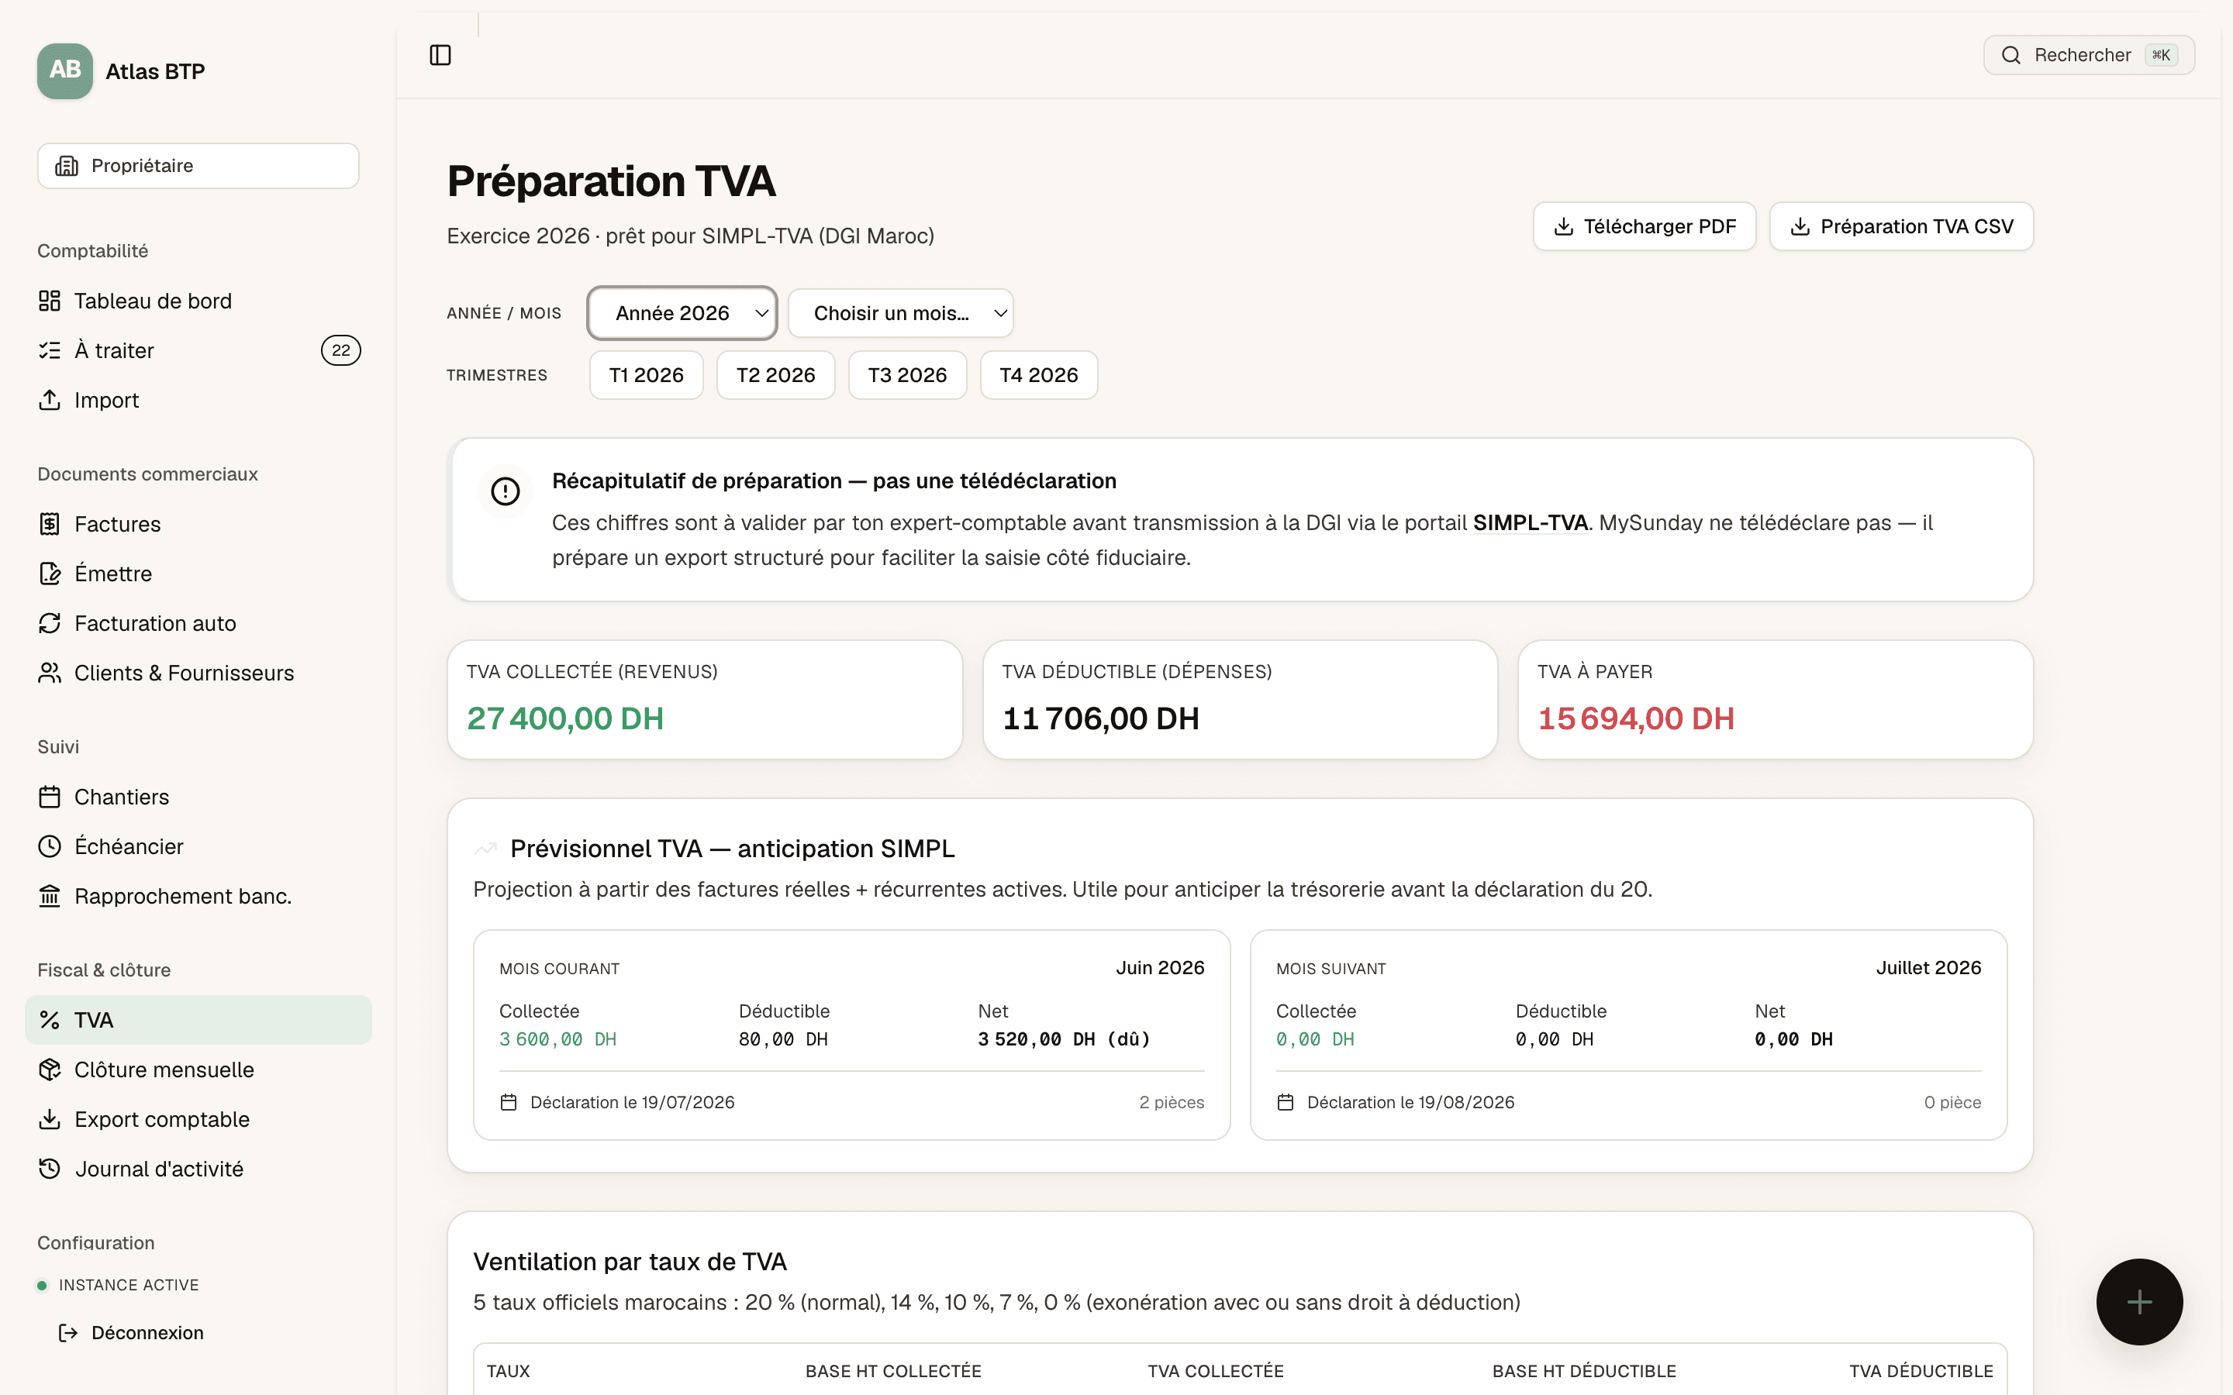Click calendar icon beside Déclaration le 19/07/2026
Image resolution: width=2233 pixels, height=1395 pixels.
coord(509,1103)
